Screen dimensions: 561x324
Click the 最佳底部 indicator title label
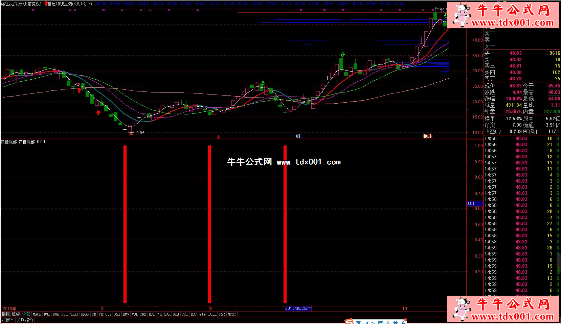tap(9, 142)
